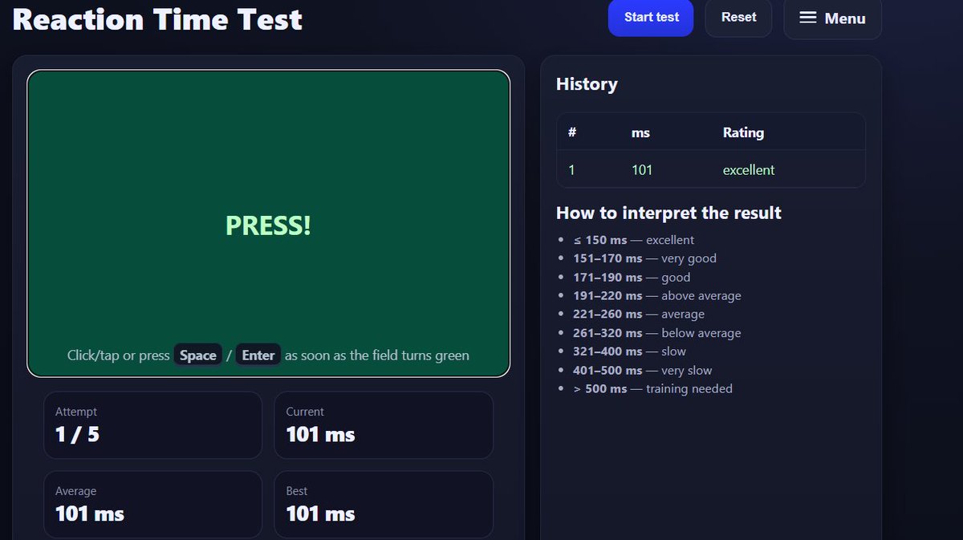This screenshot has height=540, width=963.
Task: Select the 101 cell in History table
Action: pyautogui.click(x=642, y=170)
